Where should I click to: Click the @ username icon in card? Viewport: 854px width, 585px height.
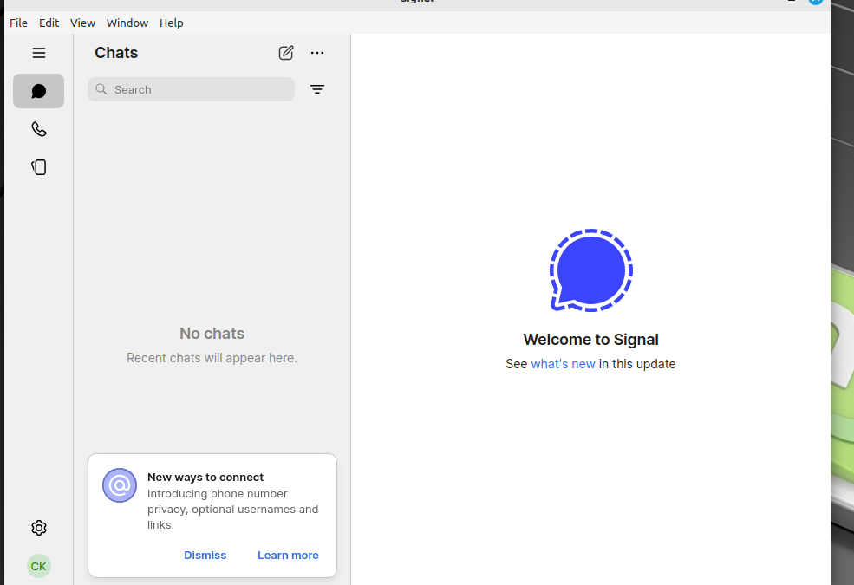pyautogui.click(x=120, y=485)
